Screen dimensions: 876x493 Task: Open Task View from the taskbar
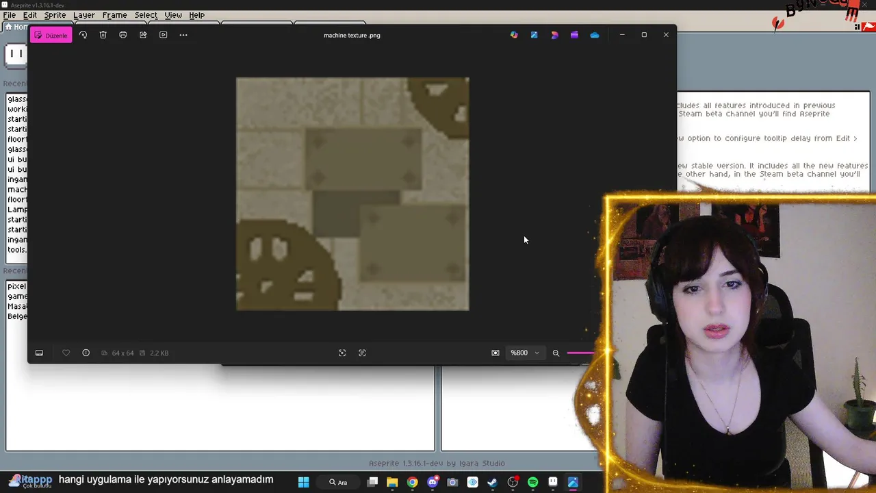tap(372, 482)
